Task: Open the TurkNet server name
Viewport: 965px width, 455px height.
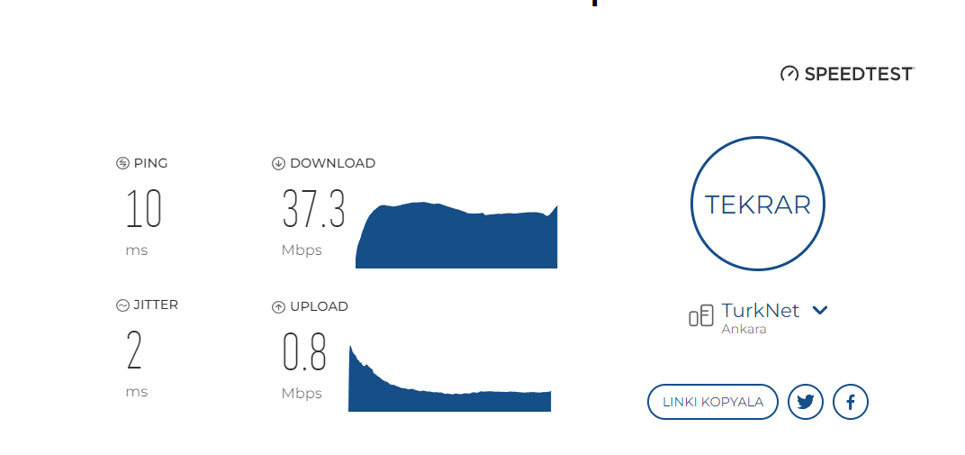Action: point(760,310)
